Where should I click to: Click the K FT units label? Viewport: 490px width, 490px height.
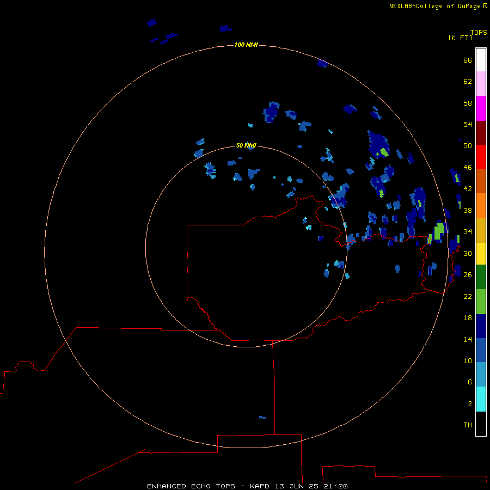(460, 38)
